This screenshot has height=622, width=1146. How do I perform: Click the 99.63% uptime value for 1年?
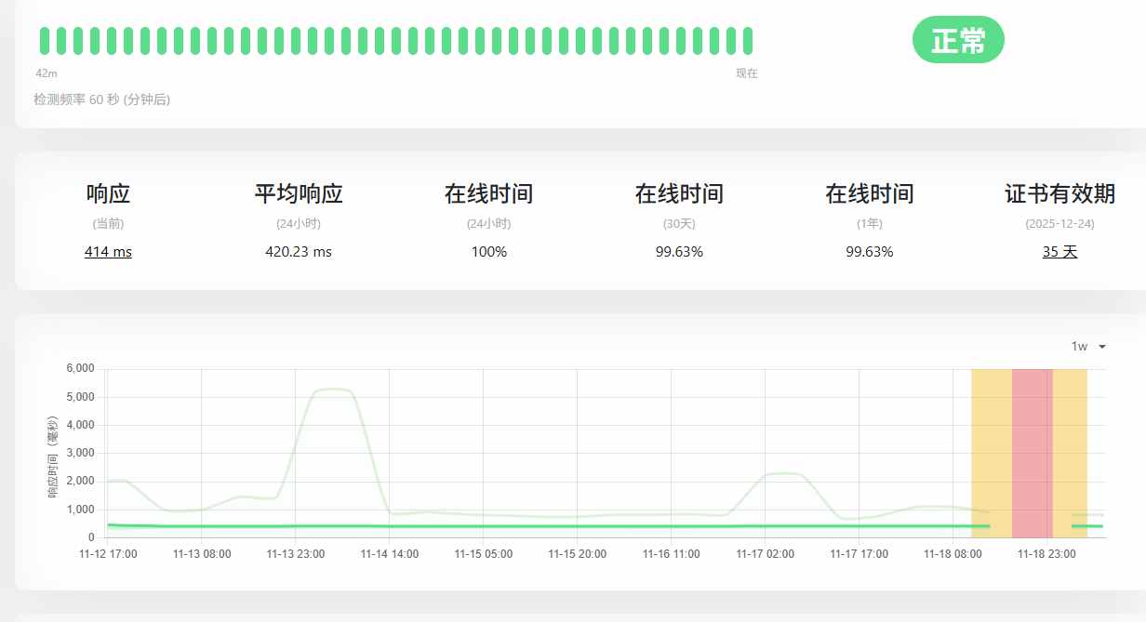(869, 251)
